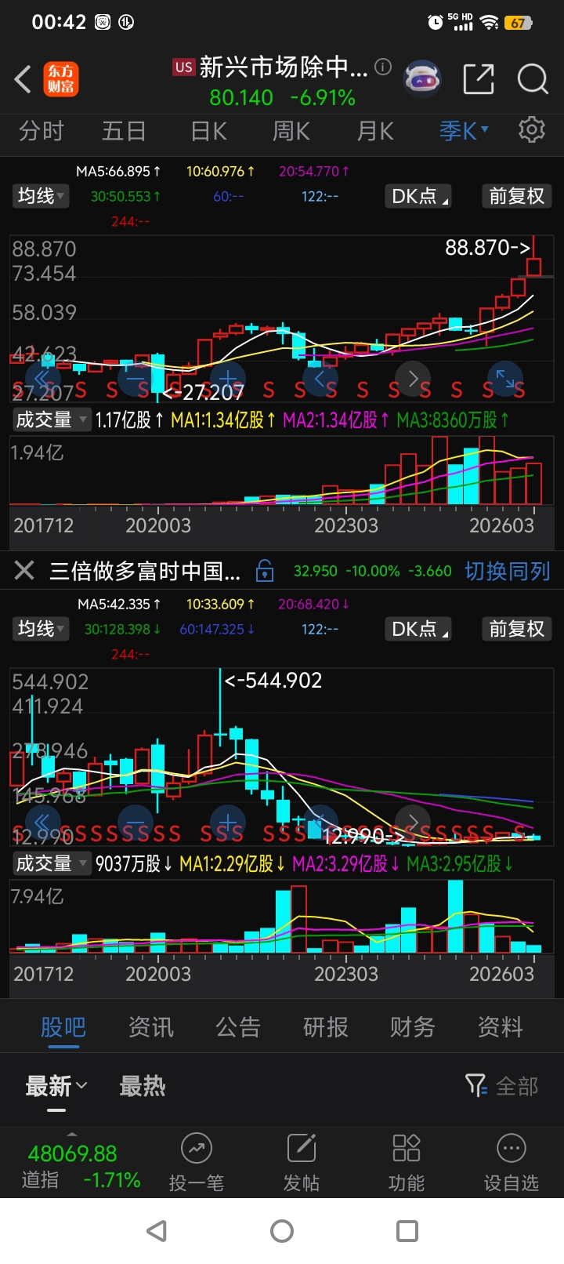Screen dimensions: 564x1264
Task: Move top chart right with arrow icon
Action: click(413, 380)
